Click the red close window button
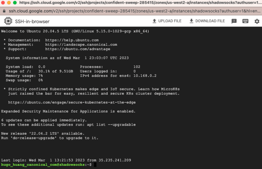 3,3
